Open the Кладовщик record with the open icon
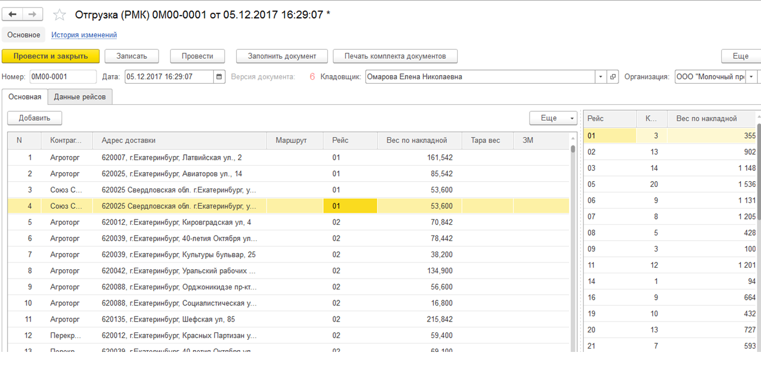 [x=613, y=77]
